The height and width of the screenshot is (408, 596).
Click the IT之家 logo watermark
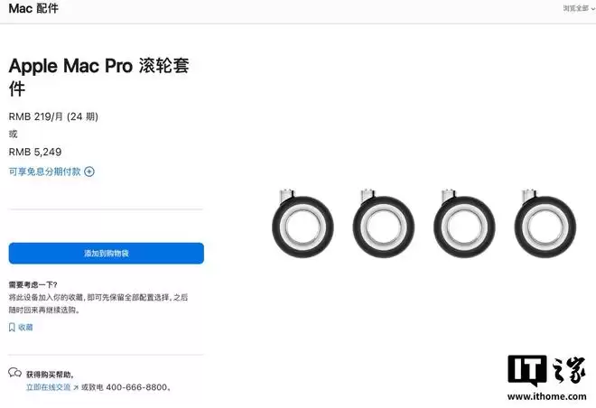[x=546, y=371]
